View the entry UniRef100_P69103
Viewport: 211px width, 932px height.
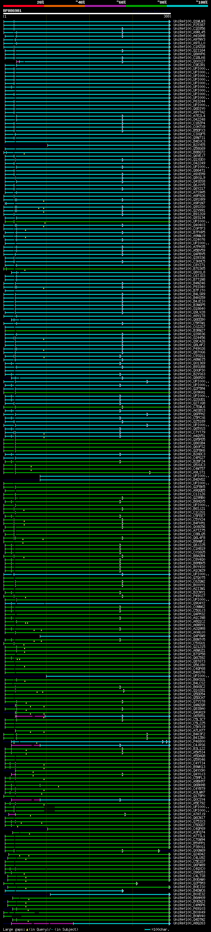point(189,909)
